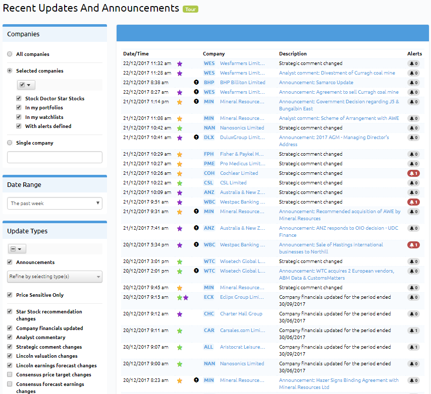Open the WTC acquires 2 European vendors announcement
Screen dimensions: 431x394
pyautogui.click(x=337, y=275)
